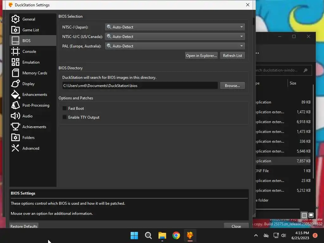The width and height of the screenshot is (324, 243).
Task: Switch Explorer to details view icon
Action: point(304,215)
